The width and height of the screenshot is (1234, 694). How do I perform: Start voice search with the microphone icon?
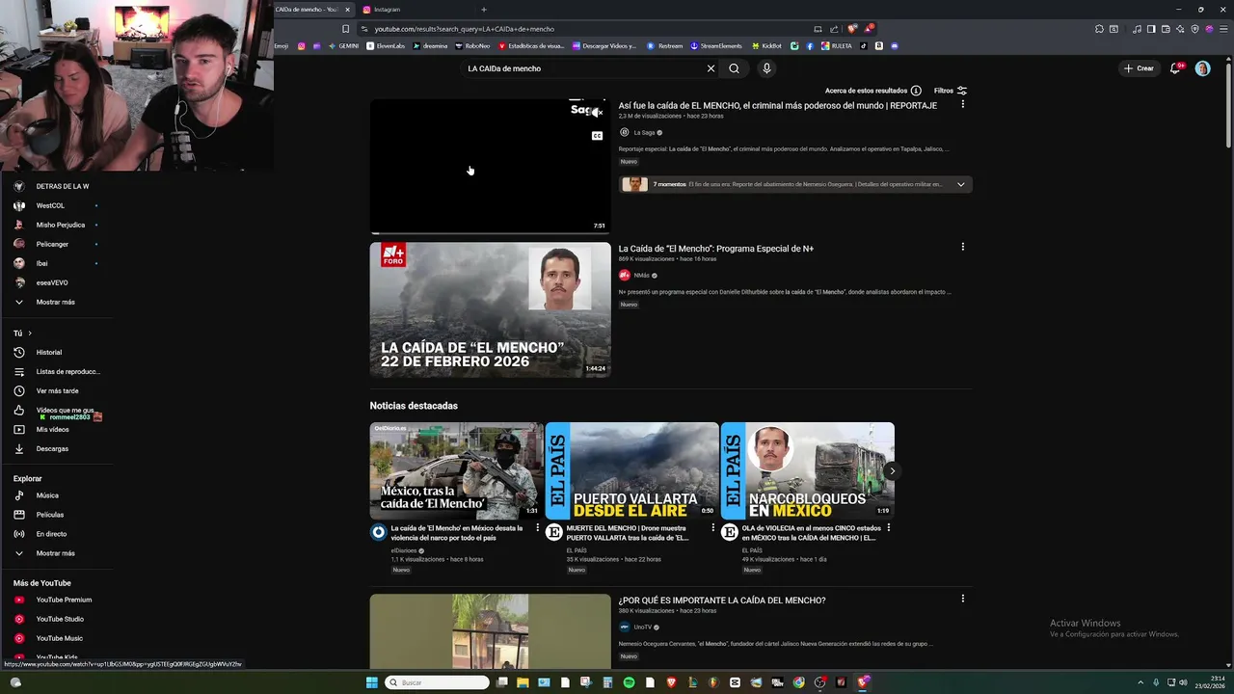[766, 68]
